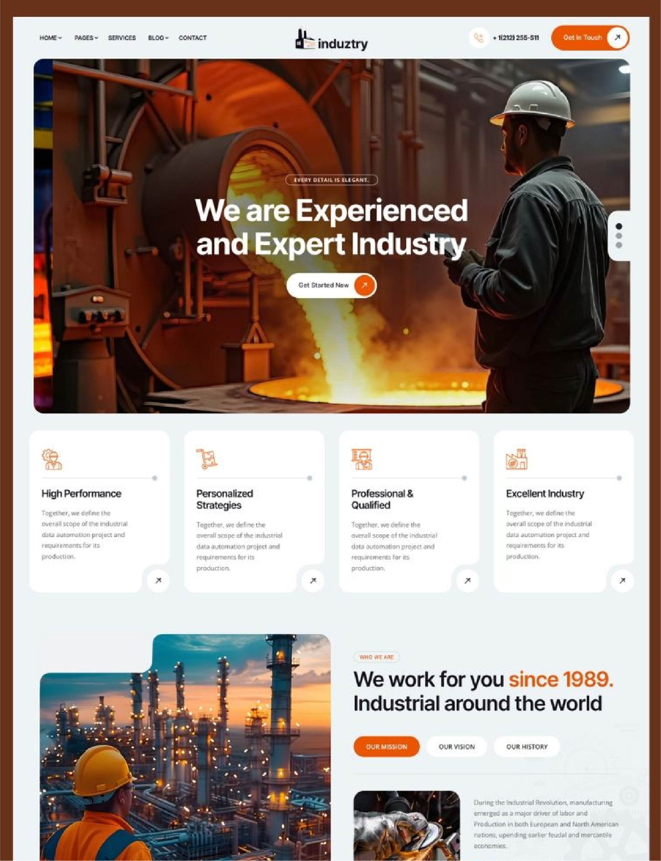The height and width of the screenshot is (861, 661).
Task: Click arrow icon on Personalized Strategies card
Action: click(313, 580)
